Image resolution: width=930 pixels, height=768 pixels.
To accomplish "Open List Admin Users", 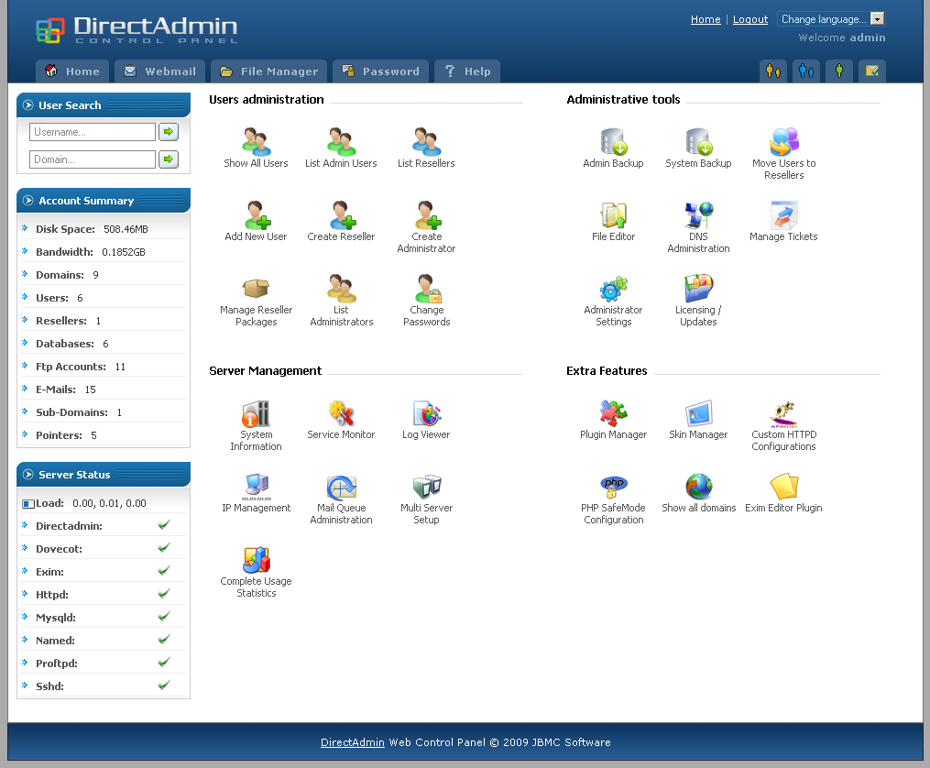I will click(341, 148).
